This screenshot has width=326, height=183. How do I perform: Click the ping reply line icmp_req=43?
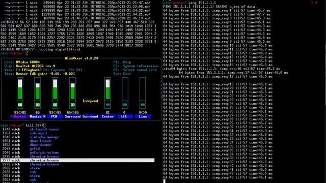[x=218, y=177]
